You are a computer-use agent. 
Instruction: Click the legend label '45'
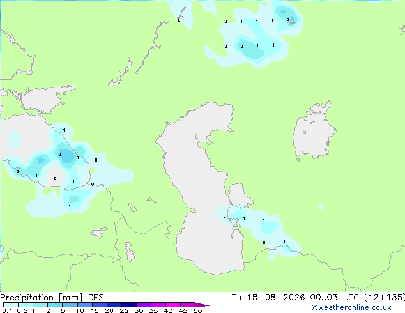pos(183,310)
